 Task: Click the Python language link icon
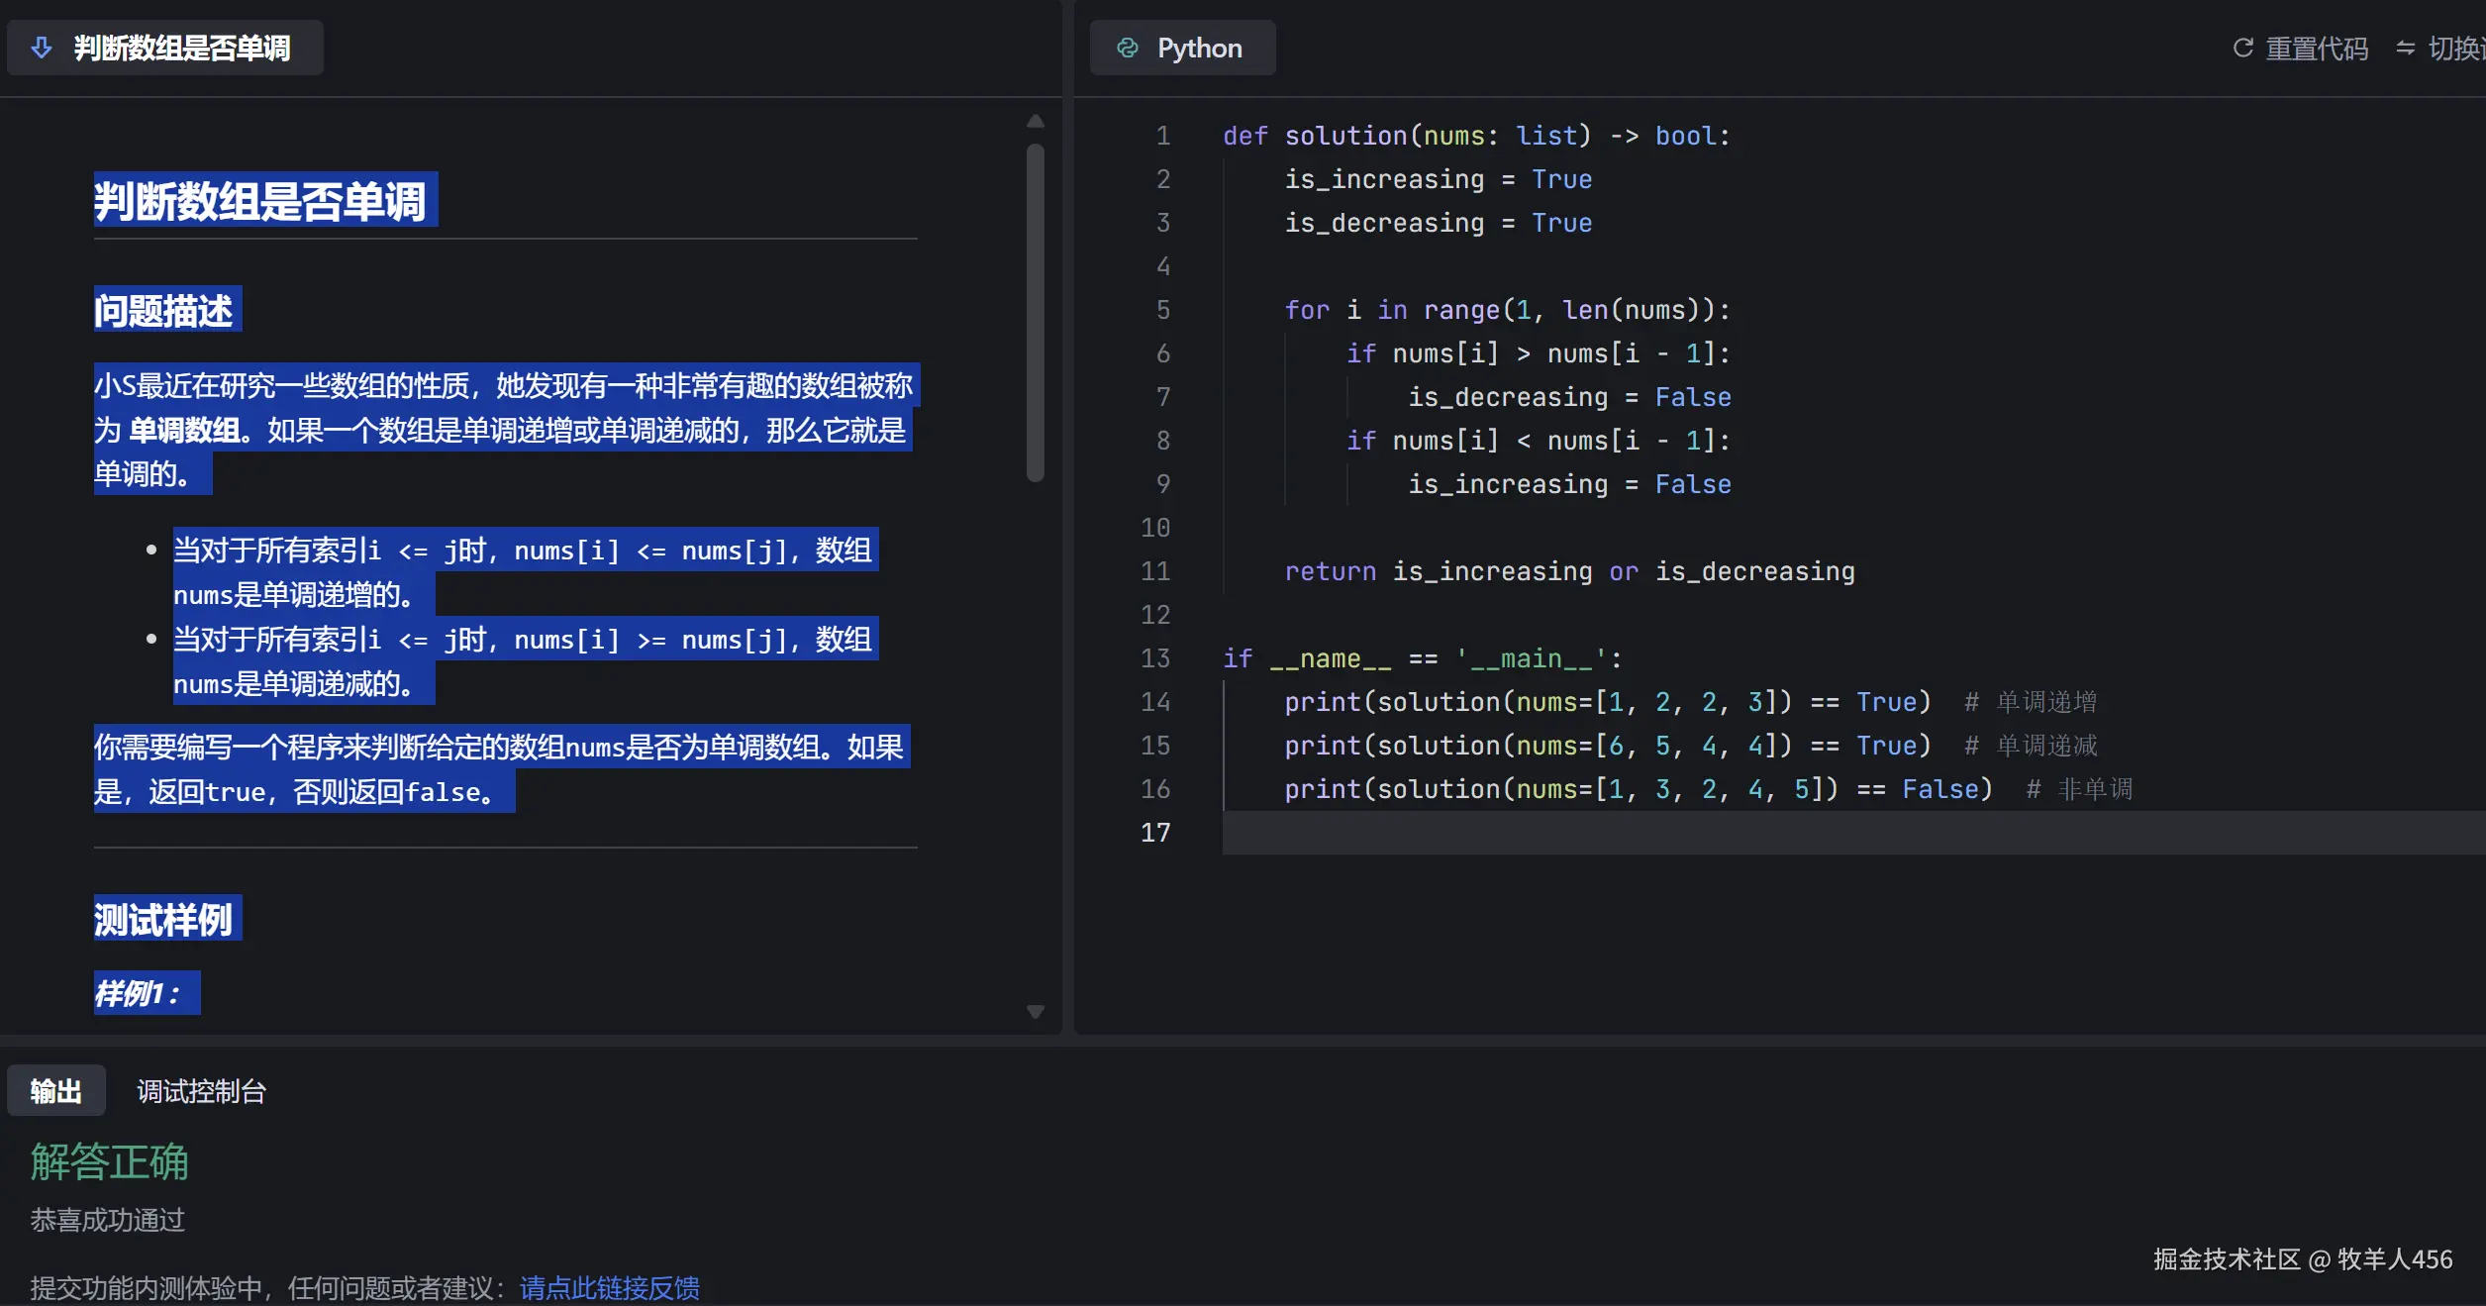pyautogui.click(x=1127, y=48)
